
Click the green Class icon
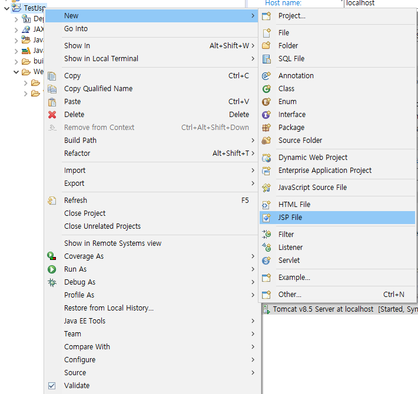[266, 89]
